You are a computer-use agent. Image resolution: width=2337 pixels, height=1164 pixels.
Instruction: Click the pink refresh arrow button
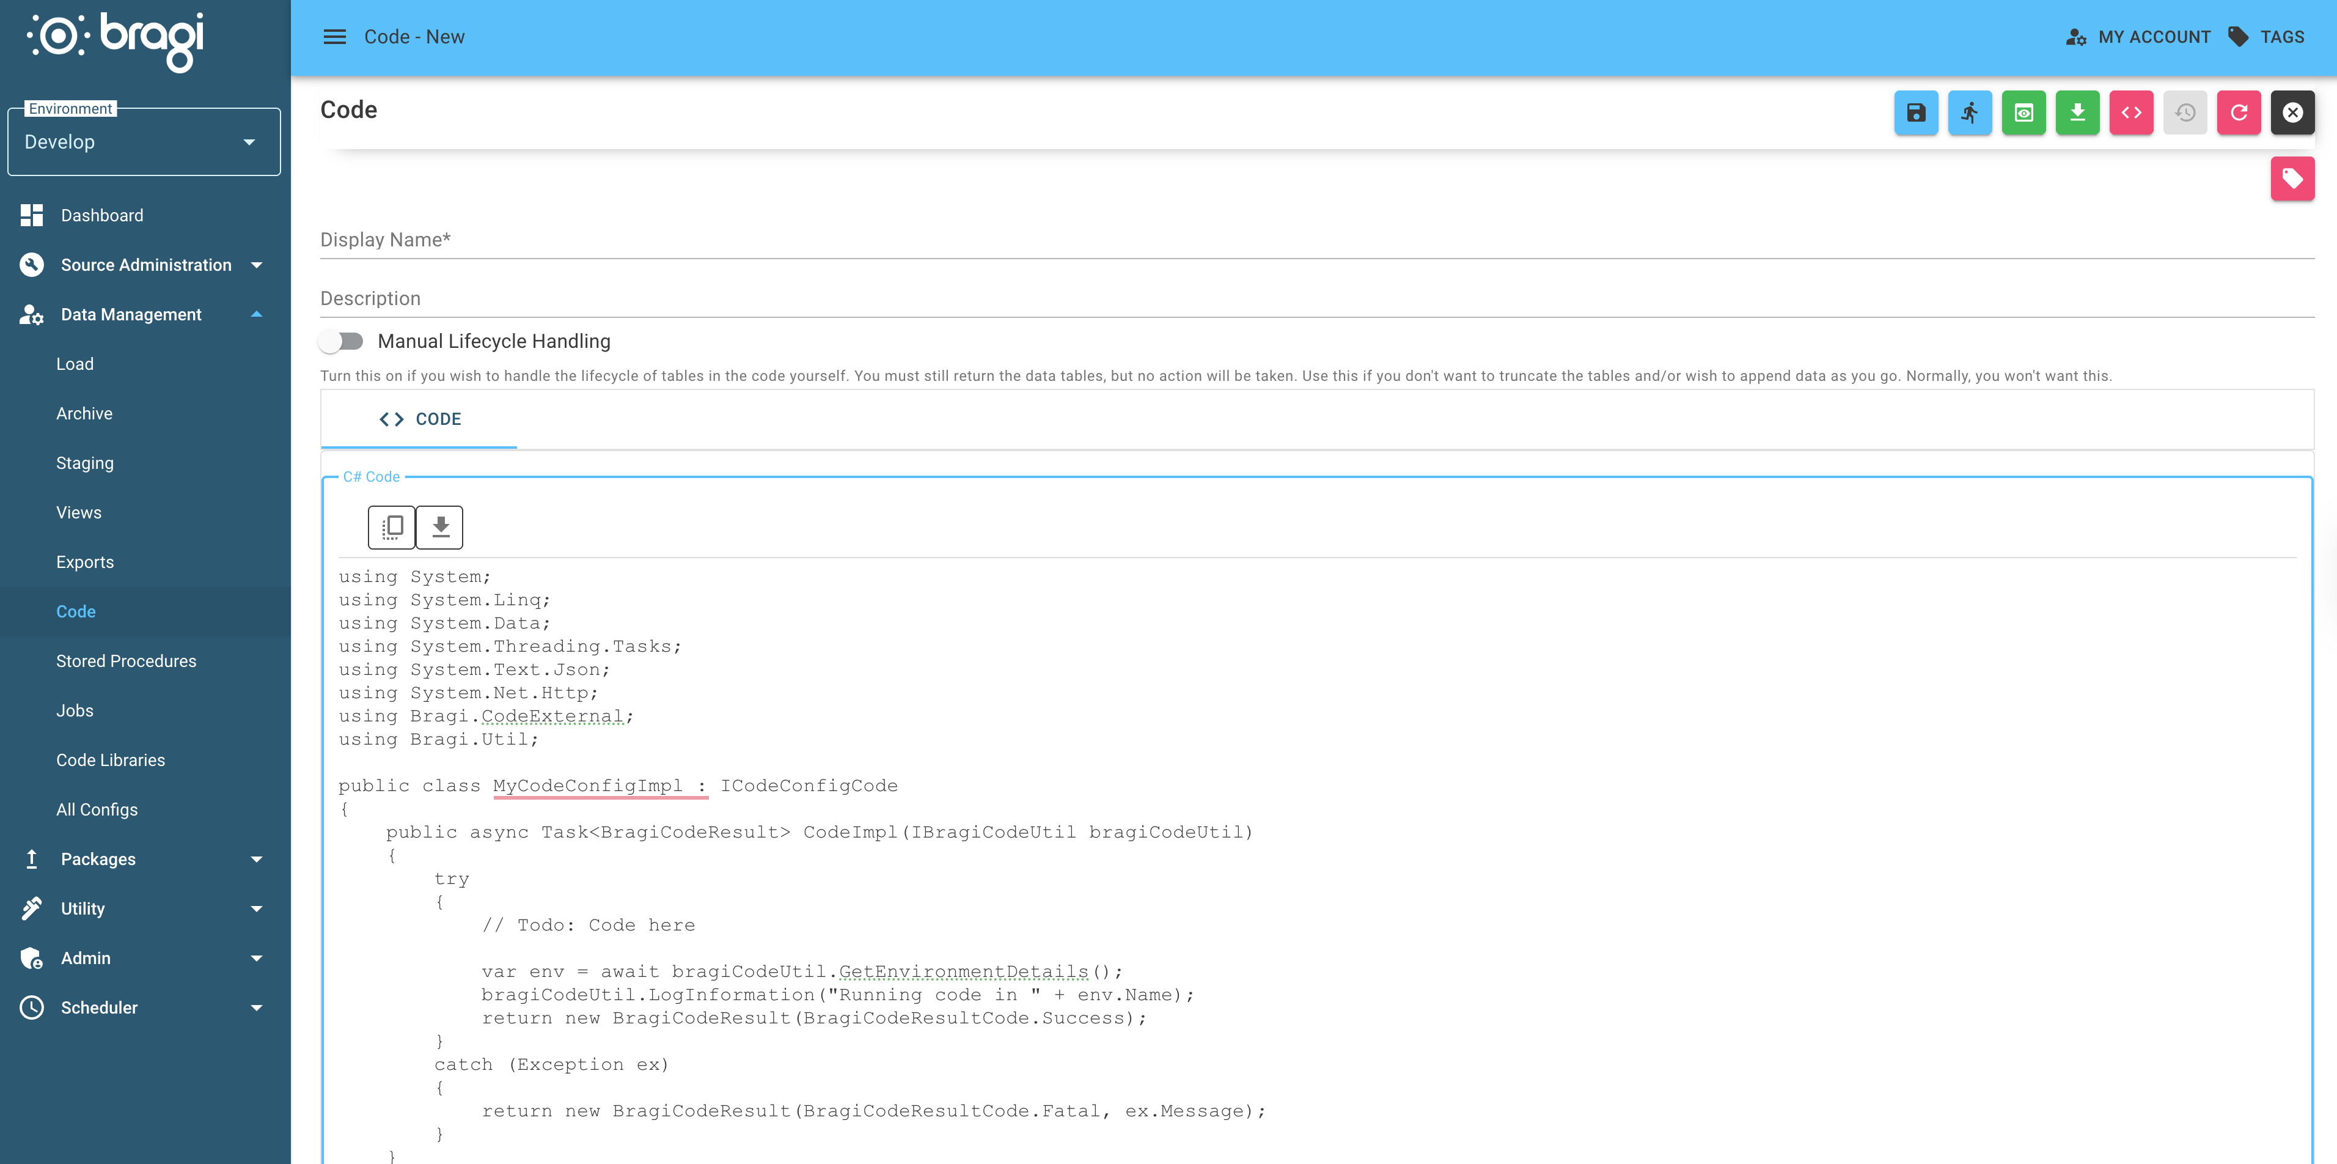2239,112
